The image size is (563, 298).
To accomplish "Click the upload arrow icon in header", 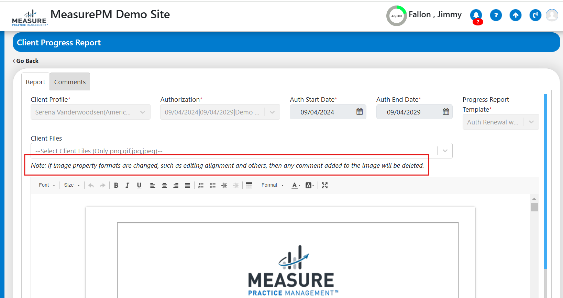I will click(515, 15).
